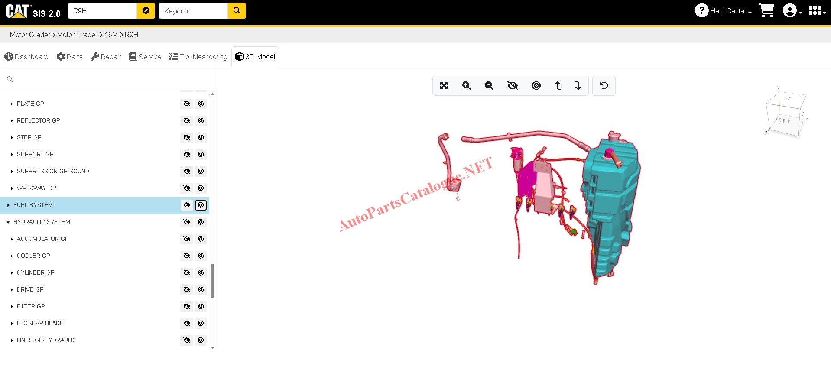Switch to the Dashboard tab

26,57
